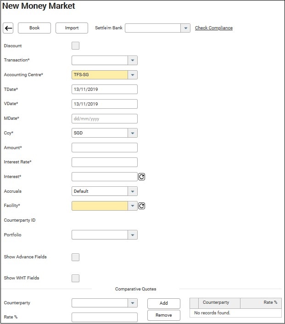Viewport: 285px width, 324px height.
Task: Tick the Discount checkbox
Action: [x=76, y=45]
